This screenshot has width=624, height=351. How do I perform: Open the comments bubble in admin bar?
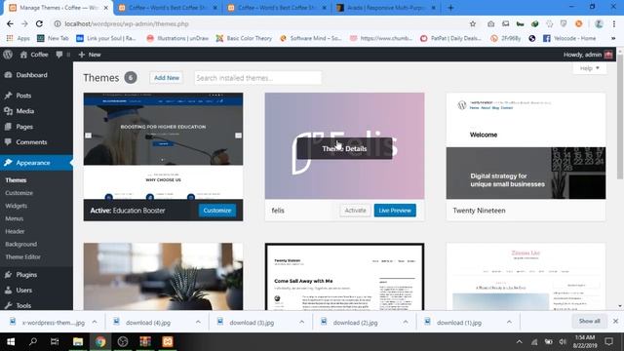pos(59,55)
